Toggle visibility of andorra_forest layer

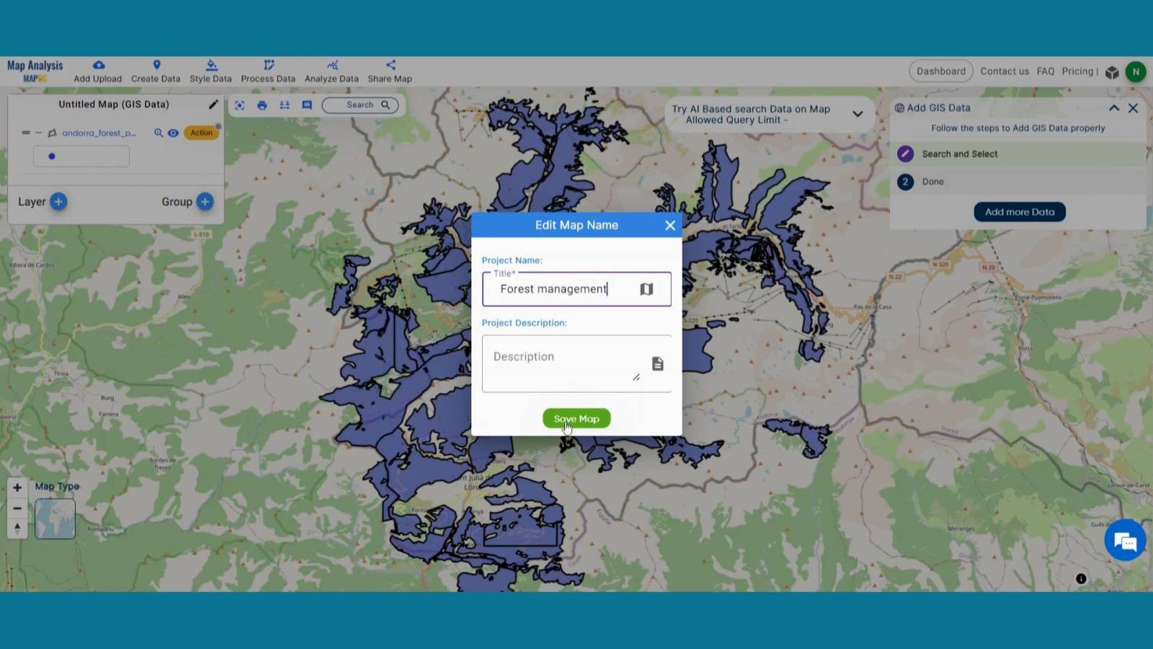click(173, 133)
